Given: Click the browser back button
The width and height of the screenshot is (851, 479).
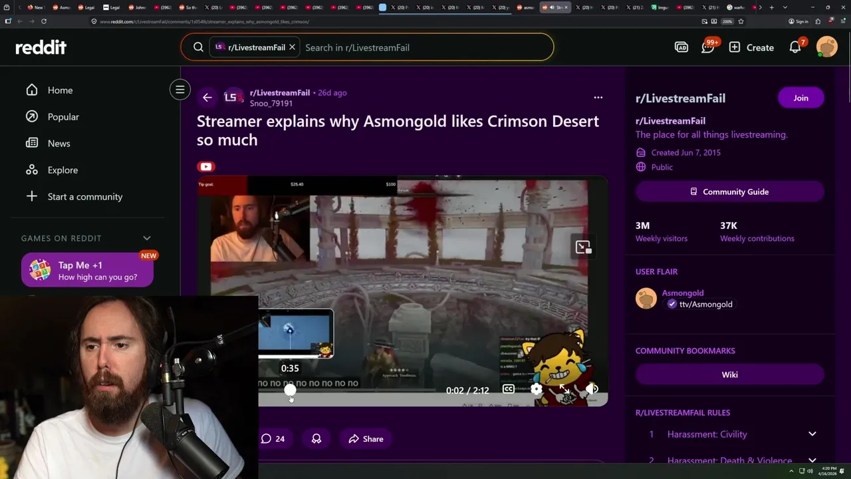Looking at the screenshot, I should pos(20,21).
